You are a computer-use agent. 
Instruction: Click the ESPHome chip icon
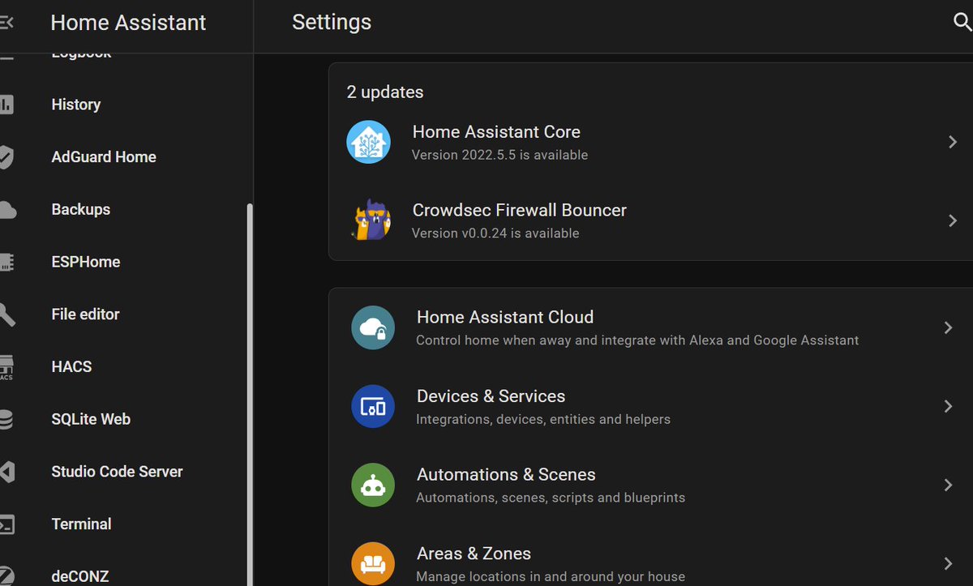[6, 262]
